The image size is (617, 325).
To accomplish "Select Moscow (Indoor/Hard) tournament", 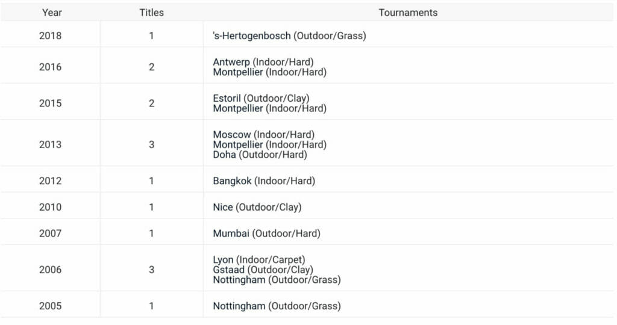I will click(264, 134).
